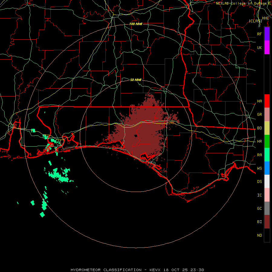The image size is (272, 272).
Task: Click the 'GC' legend label
Action: [x=259, y=209]
